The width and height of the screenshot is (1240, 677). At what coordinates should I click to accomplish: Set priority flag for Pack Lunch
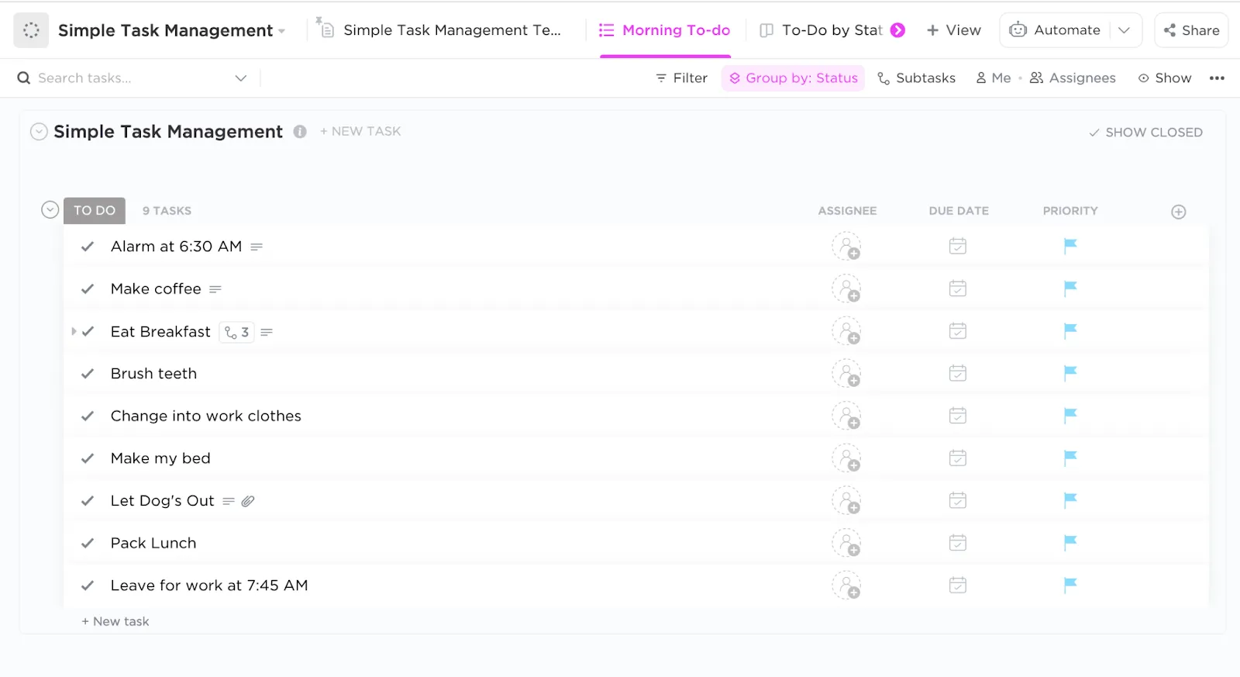(x=1070, y=543)
